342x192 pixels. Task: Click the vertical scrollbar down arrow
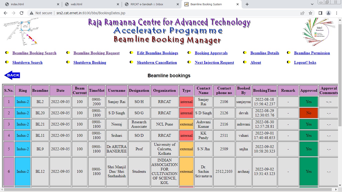coord(340,185)
